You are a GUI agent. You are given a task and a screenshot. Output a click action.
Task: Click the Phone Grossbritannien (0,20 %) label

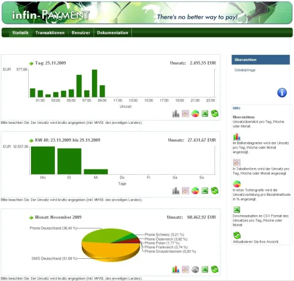pos(170,251)
